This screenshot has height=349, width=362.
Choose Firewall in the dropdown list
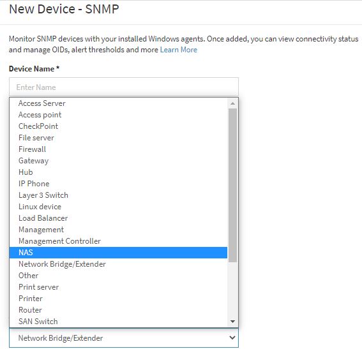pyautogui.click(x=119, y=149)
